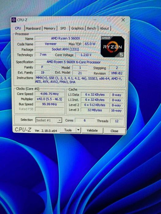Click the Level 3 value 32 MBytes
The height and width of the screenshot is (214, 161).
[x=95, y=110]
